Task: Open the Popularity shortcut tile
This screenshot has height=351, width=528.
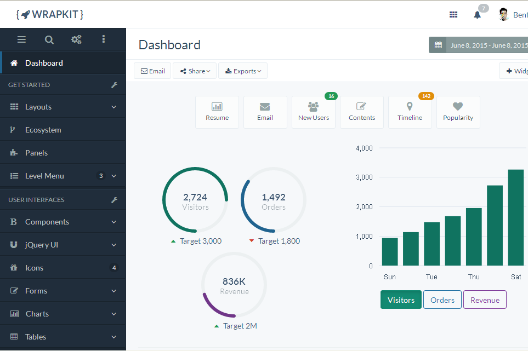Action: click(458, 112)
